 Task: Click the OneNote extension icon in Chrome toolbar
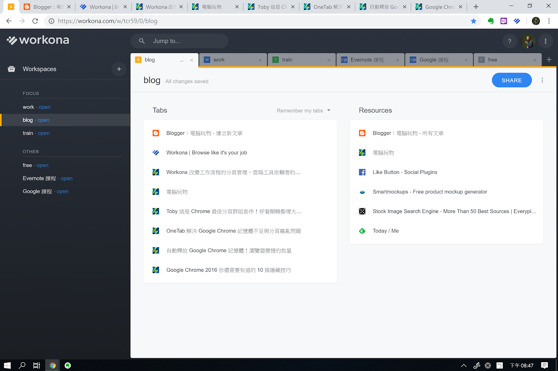click(x=504, y=21)
